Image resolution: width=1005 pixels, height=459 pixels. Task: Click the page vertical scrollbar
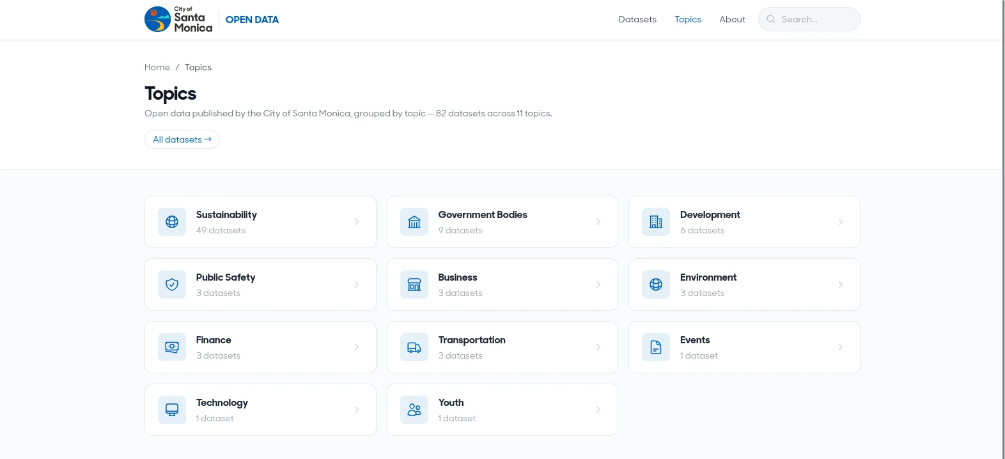(x=1004, y=229)
